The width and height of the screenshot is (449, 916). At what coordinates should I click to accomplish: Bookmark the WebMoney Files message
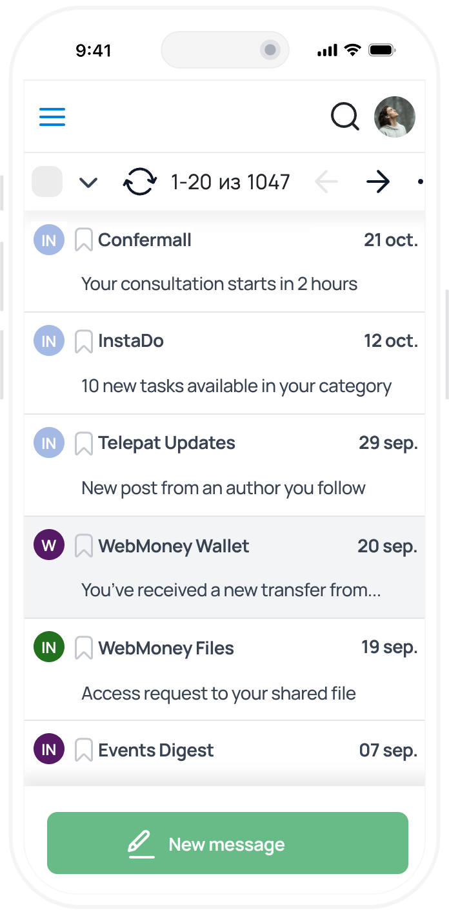pyautogui.click(x=84, y=648)
